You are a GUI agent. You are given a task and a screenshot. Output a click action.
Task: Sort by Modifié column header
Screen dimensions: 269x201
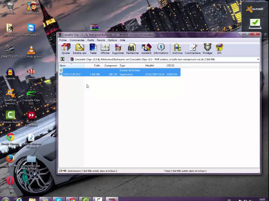[155, 66]
